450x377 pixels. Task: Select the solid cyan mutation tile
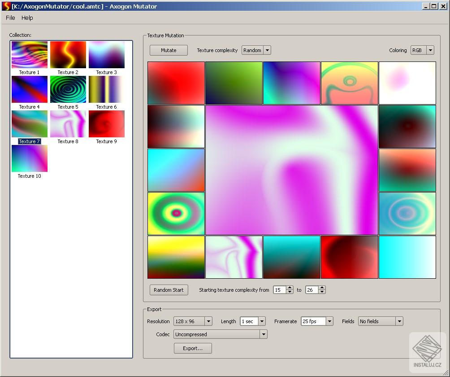407,257
